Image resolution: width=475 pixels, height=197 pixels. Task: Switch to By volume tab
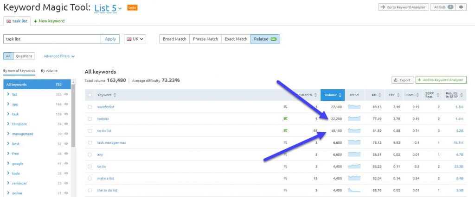pos(49,71)
